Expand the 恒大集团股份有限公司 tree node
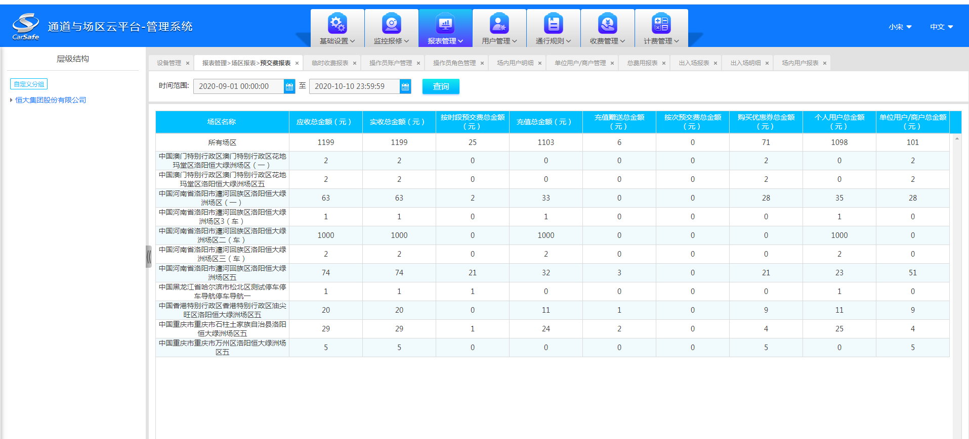 (11, 100)
